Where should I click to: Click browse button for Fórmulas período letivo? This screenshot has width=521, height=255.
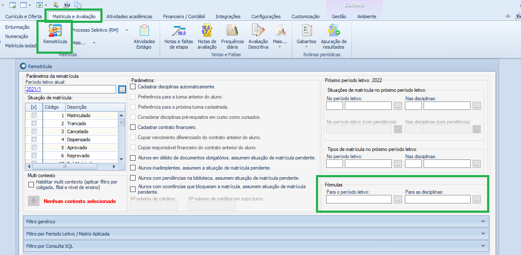[398, 200]
